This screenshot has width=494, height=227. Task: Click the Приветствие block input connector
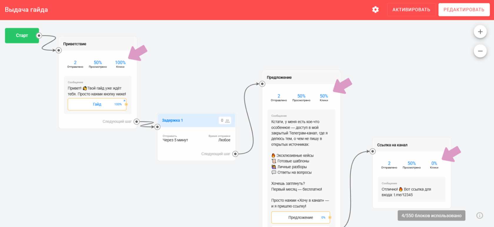click(x=59, y=50)
